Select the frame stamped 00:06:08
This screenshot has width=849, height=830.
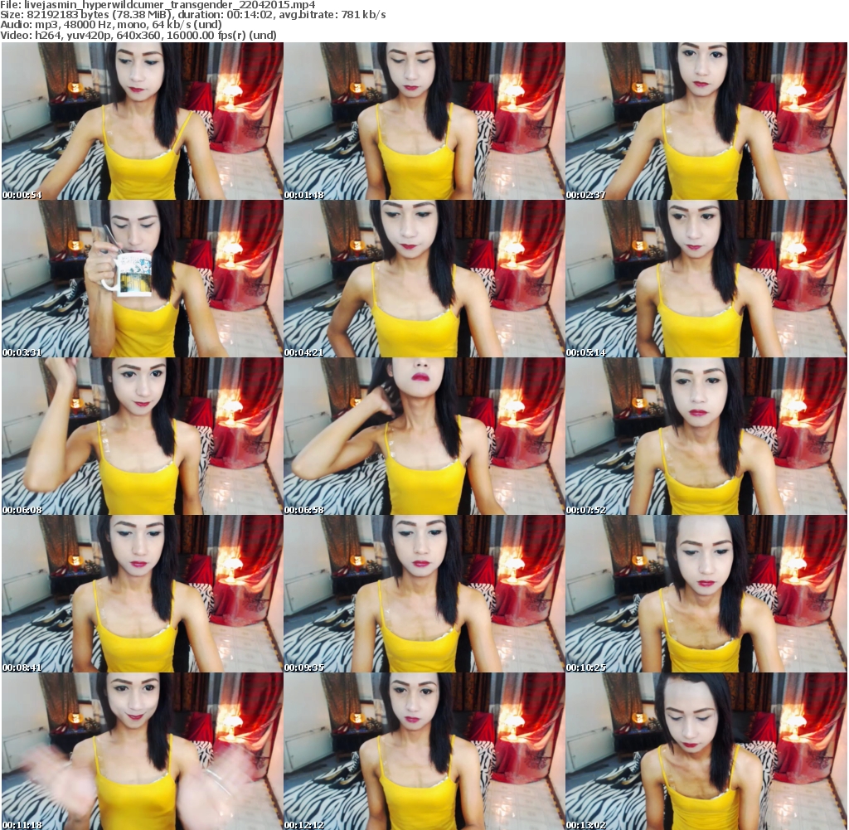[143, 436]
